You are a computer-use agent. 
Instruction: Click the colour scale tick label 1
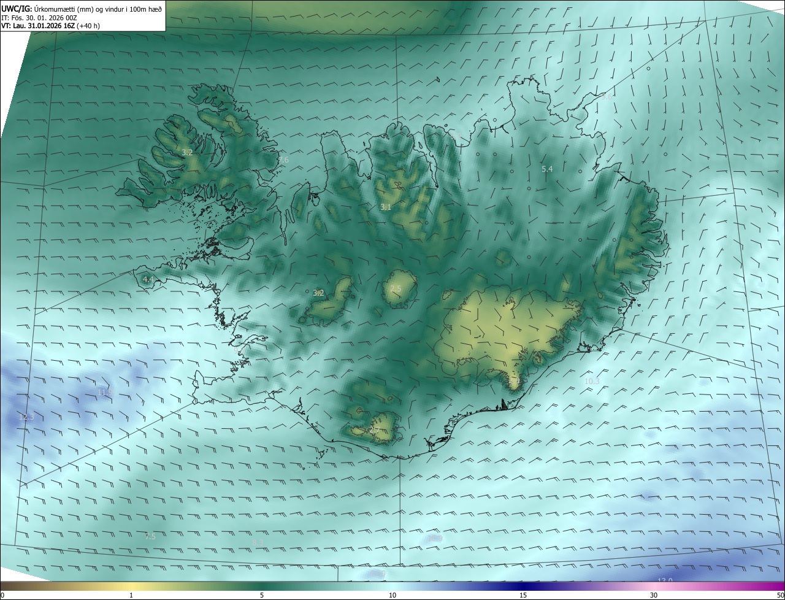click(x=131, y=595)
